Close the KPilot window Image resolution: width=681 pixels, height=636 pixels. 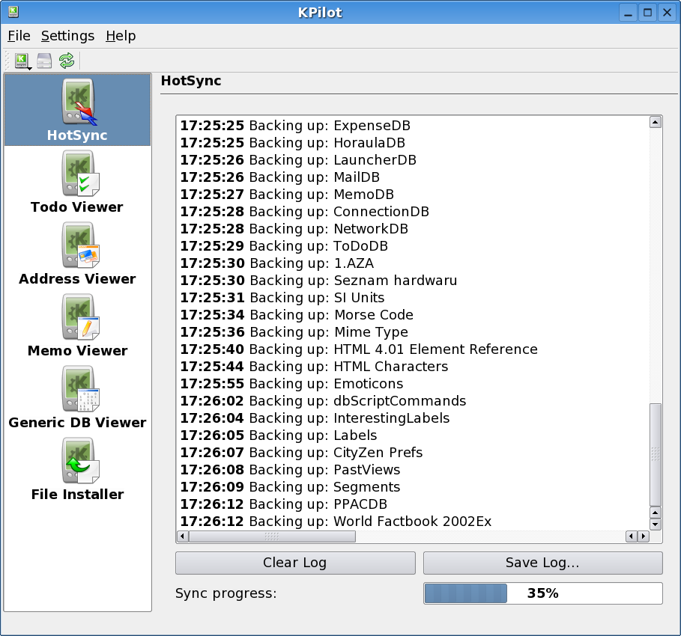point(667,13)
